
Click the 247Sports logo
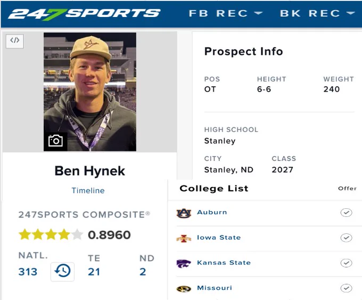point(84,14)
